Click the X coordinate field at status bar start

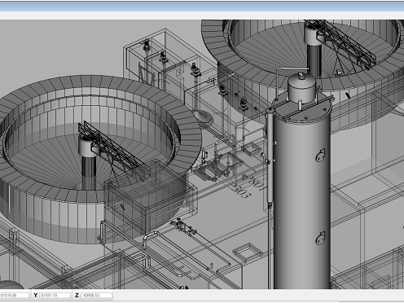(15, 296)
